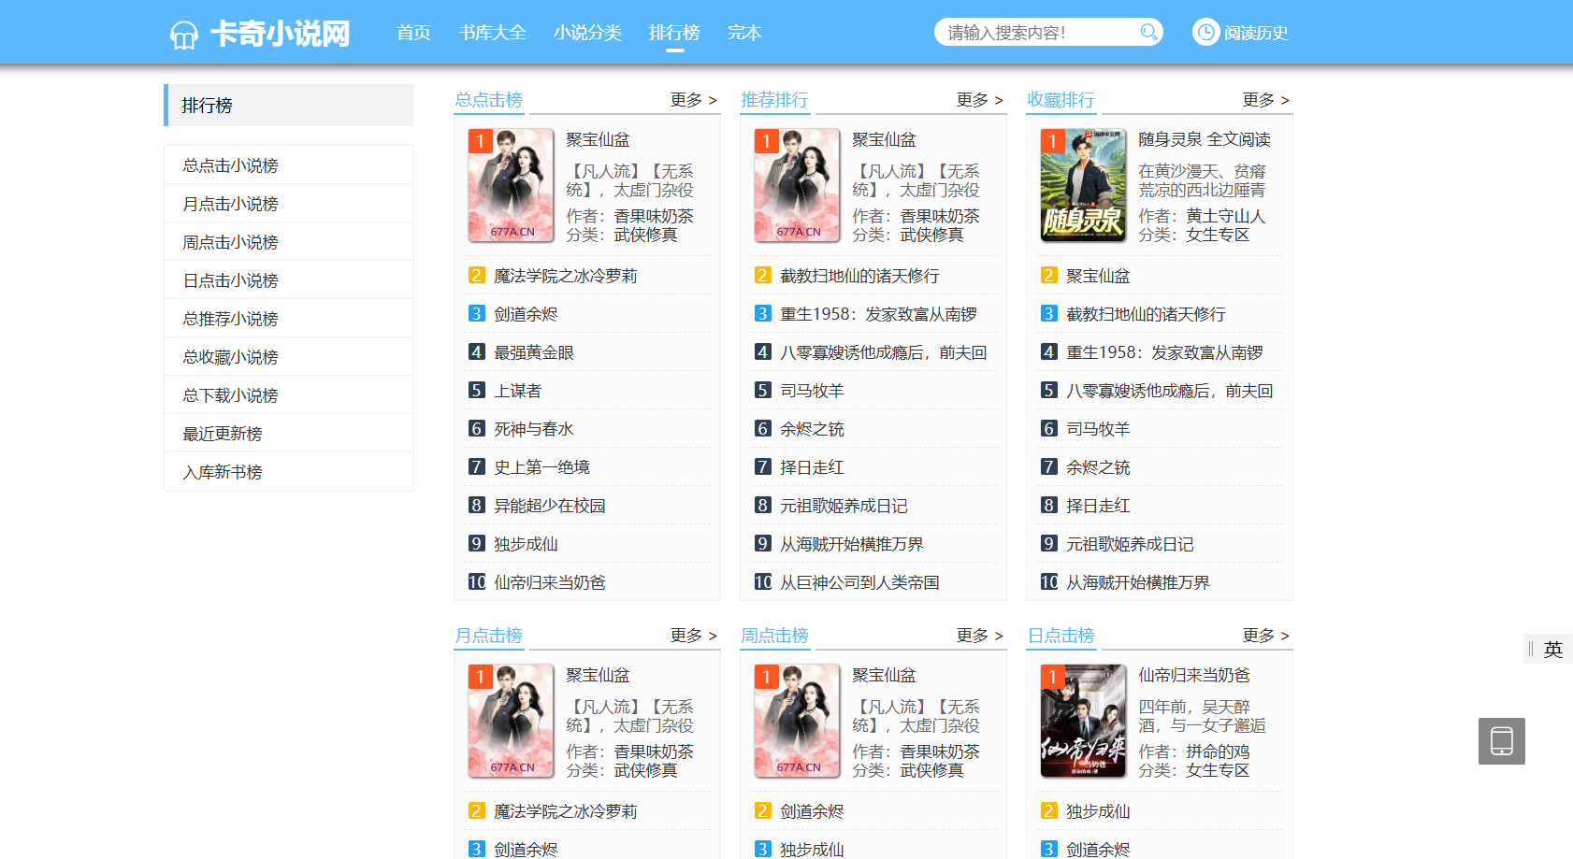1573x859 pixels.
Task: Open novel 魔法学院之冰冷萝莉 in 总点击榜
Action: tap(565, 276)
